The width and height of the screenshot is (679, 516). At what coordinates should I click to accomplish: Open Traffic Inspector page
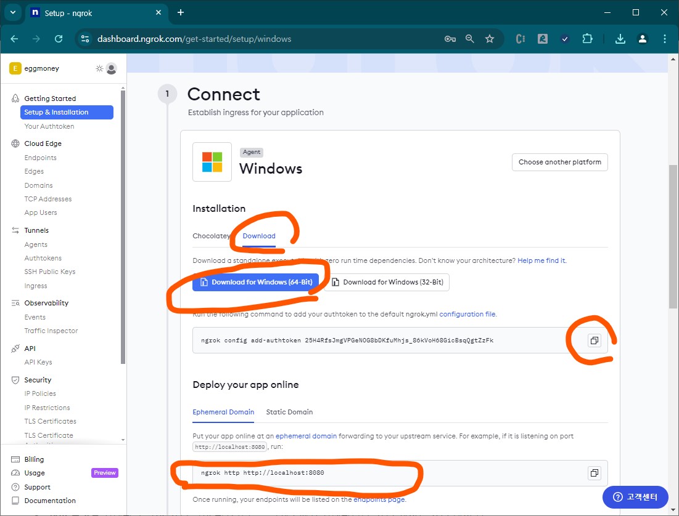[51, 331]
